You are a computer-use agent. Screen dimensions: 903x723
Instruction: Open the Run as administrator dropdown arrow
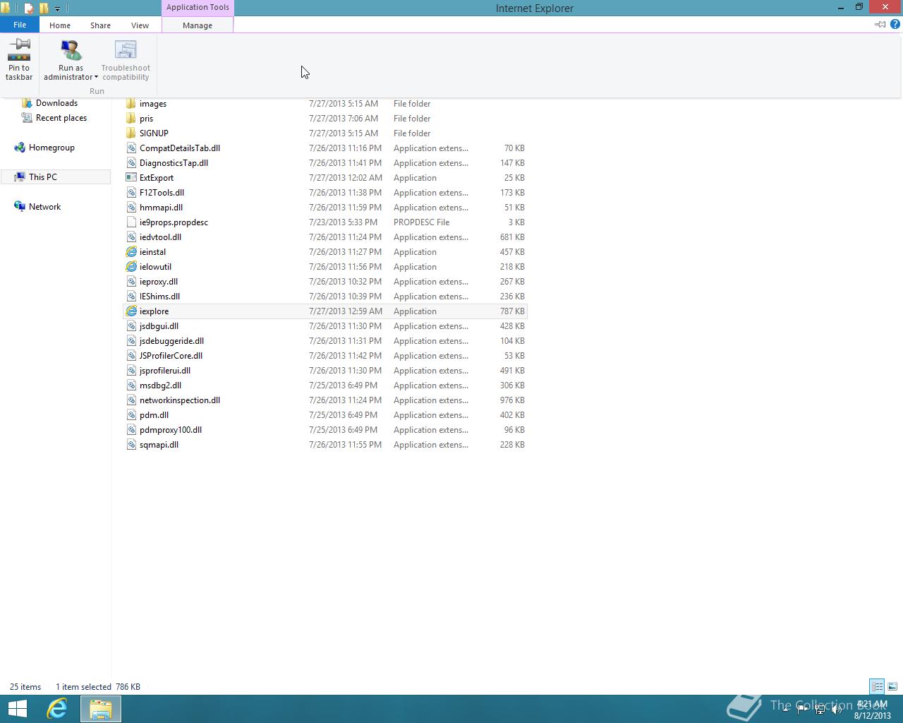tap(96, 78)
